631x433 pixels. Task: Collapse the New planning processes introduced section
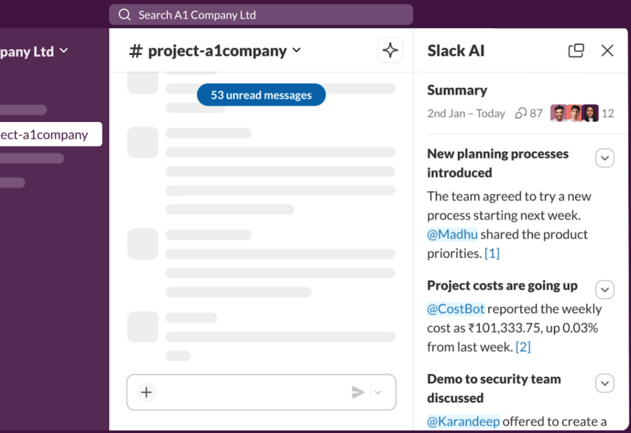click(x=604, y=158)
